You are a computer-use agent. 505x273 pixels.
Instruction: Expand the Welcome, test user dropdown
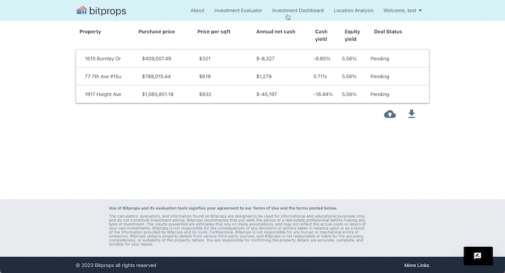[402, 10]
